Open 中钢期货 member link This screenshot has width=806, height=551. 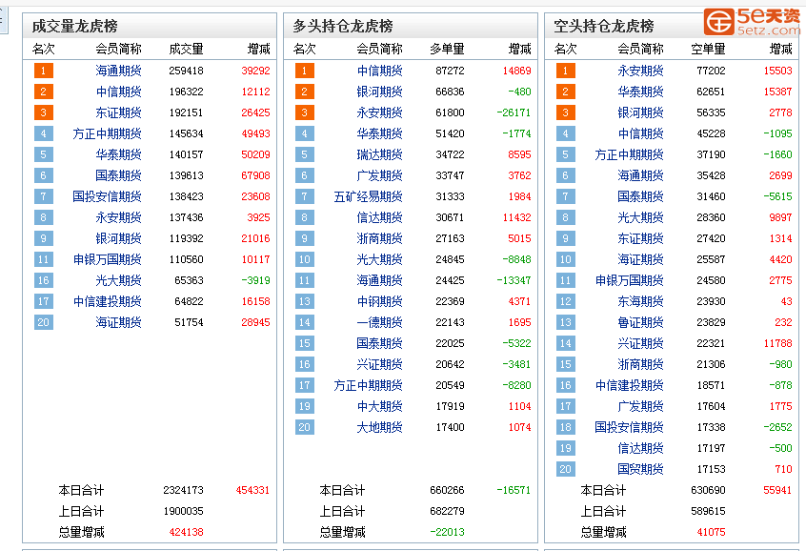379,301
